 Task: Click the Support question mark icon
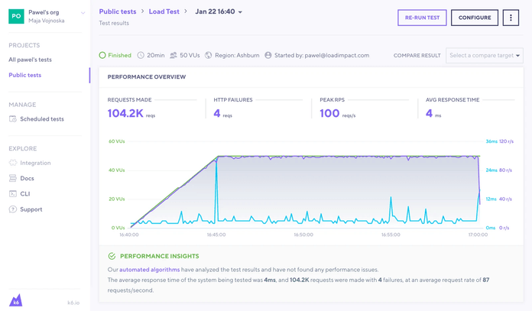tap(13, 209)
